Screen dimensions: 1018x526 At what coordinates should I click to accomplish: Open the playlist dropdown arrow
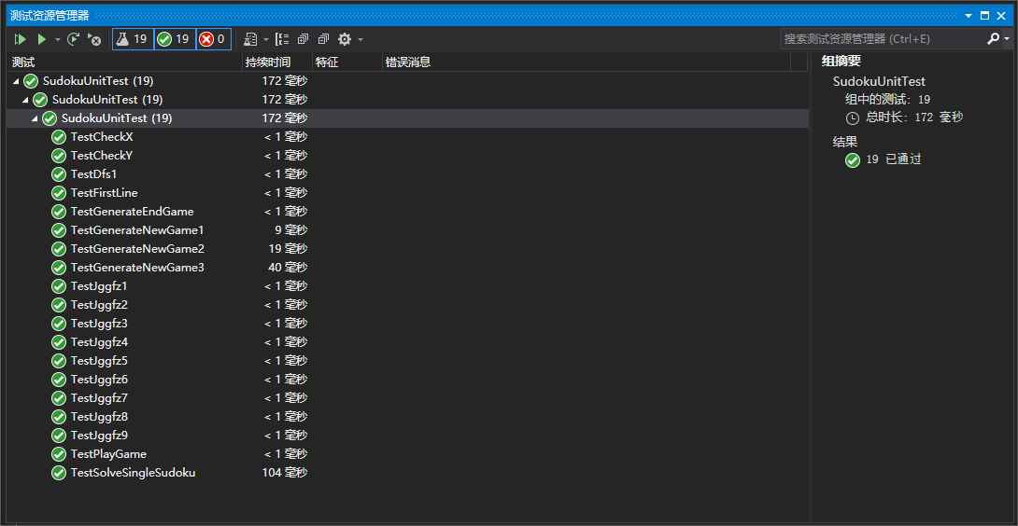pyautogui.click(x=266, y=39)
